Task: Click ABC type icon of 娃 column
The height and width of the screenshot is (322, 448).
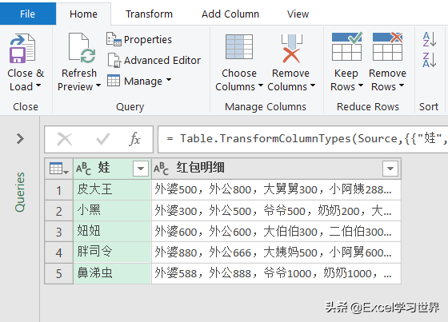Action: 83,169
